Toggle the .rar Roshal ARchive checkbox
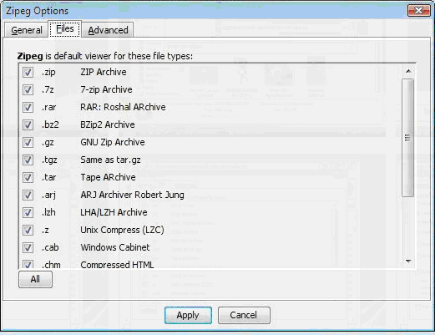The width and height of the screenshot is (435, 335). (28, 108)
